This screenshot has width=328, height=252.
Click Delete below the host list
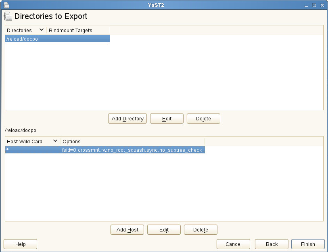click(201, 230)
